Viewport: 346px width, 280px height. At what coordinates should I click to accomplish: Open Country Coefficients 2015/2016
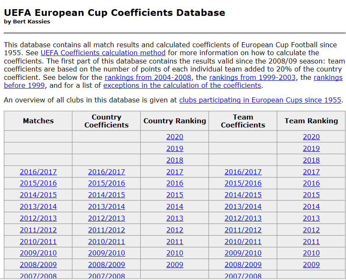point(106,183)
